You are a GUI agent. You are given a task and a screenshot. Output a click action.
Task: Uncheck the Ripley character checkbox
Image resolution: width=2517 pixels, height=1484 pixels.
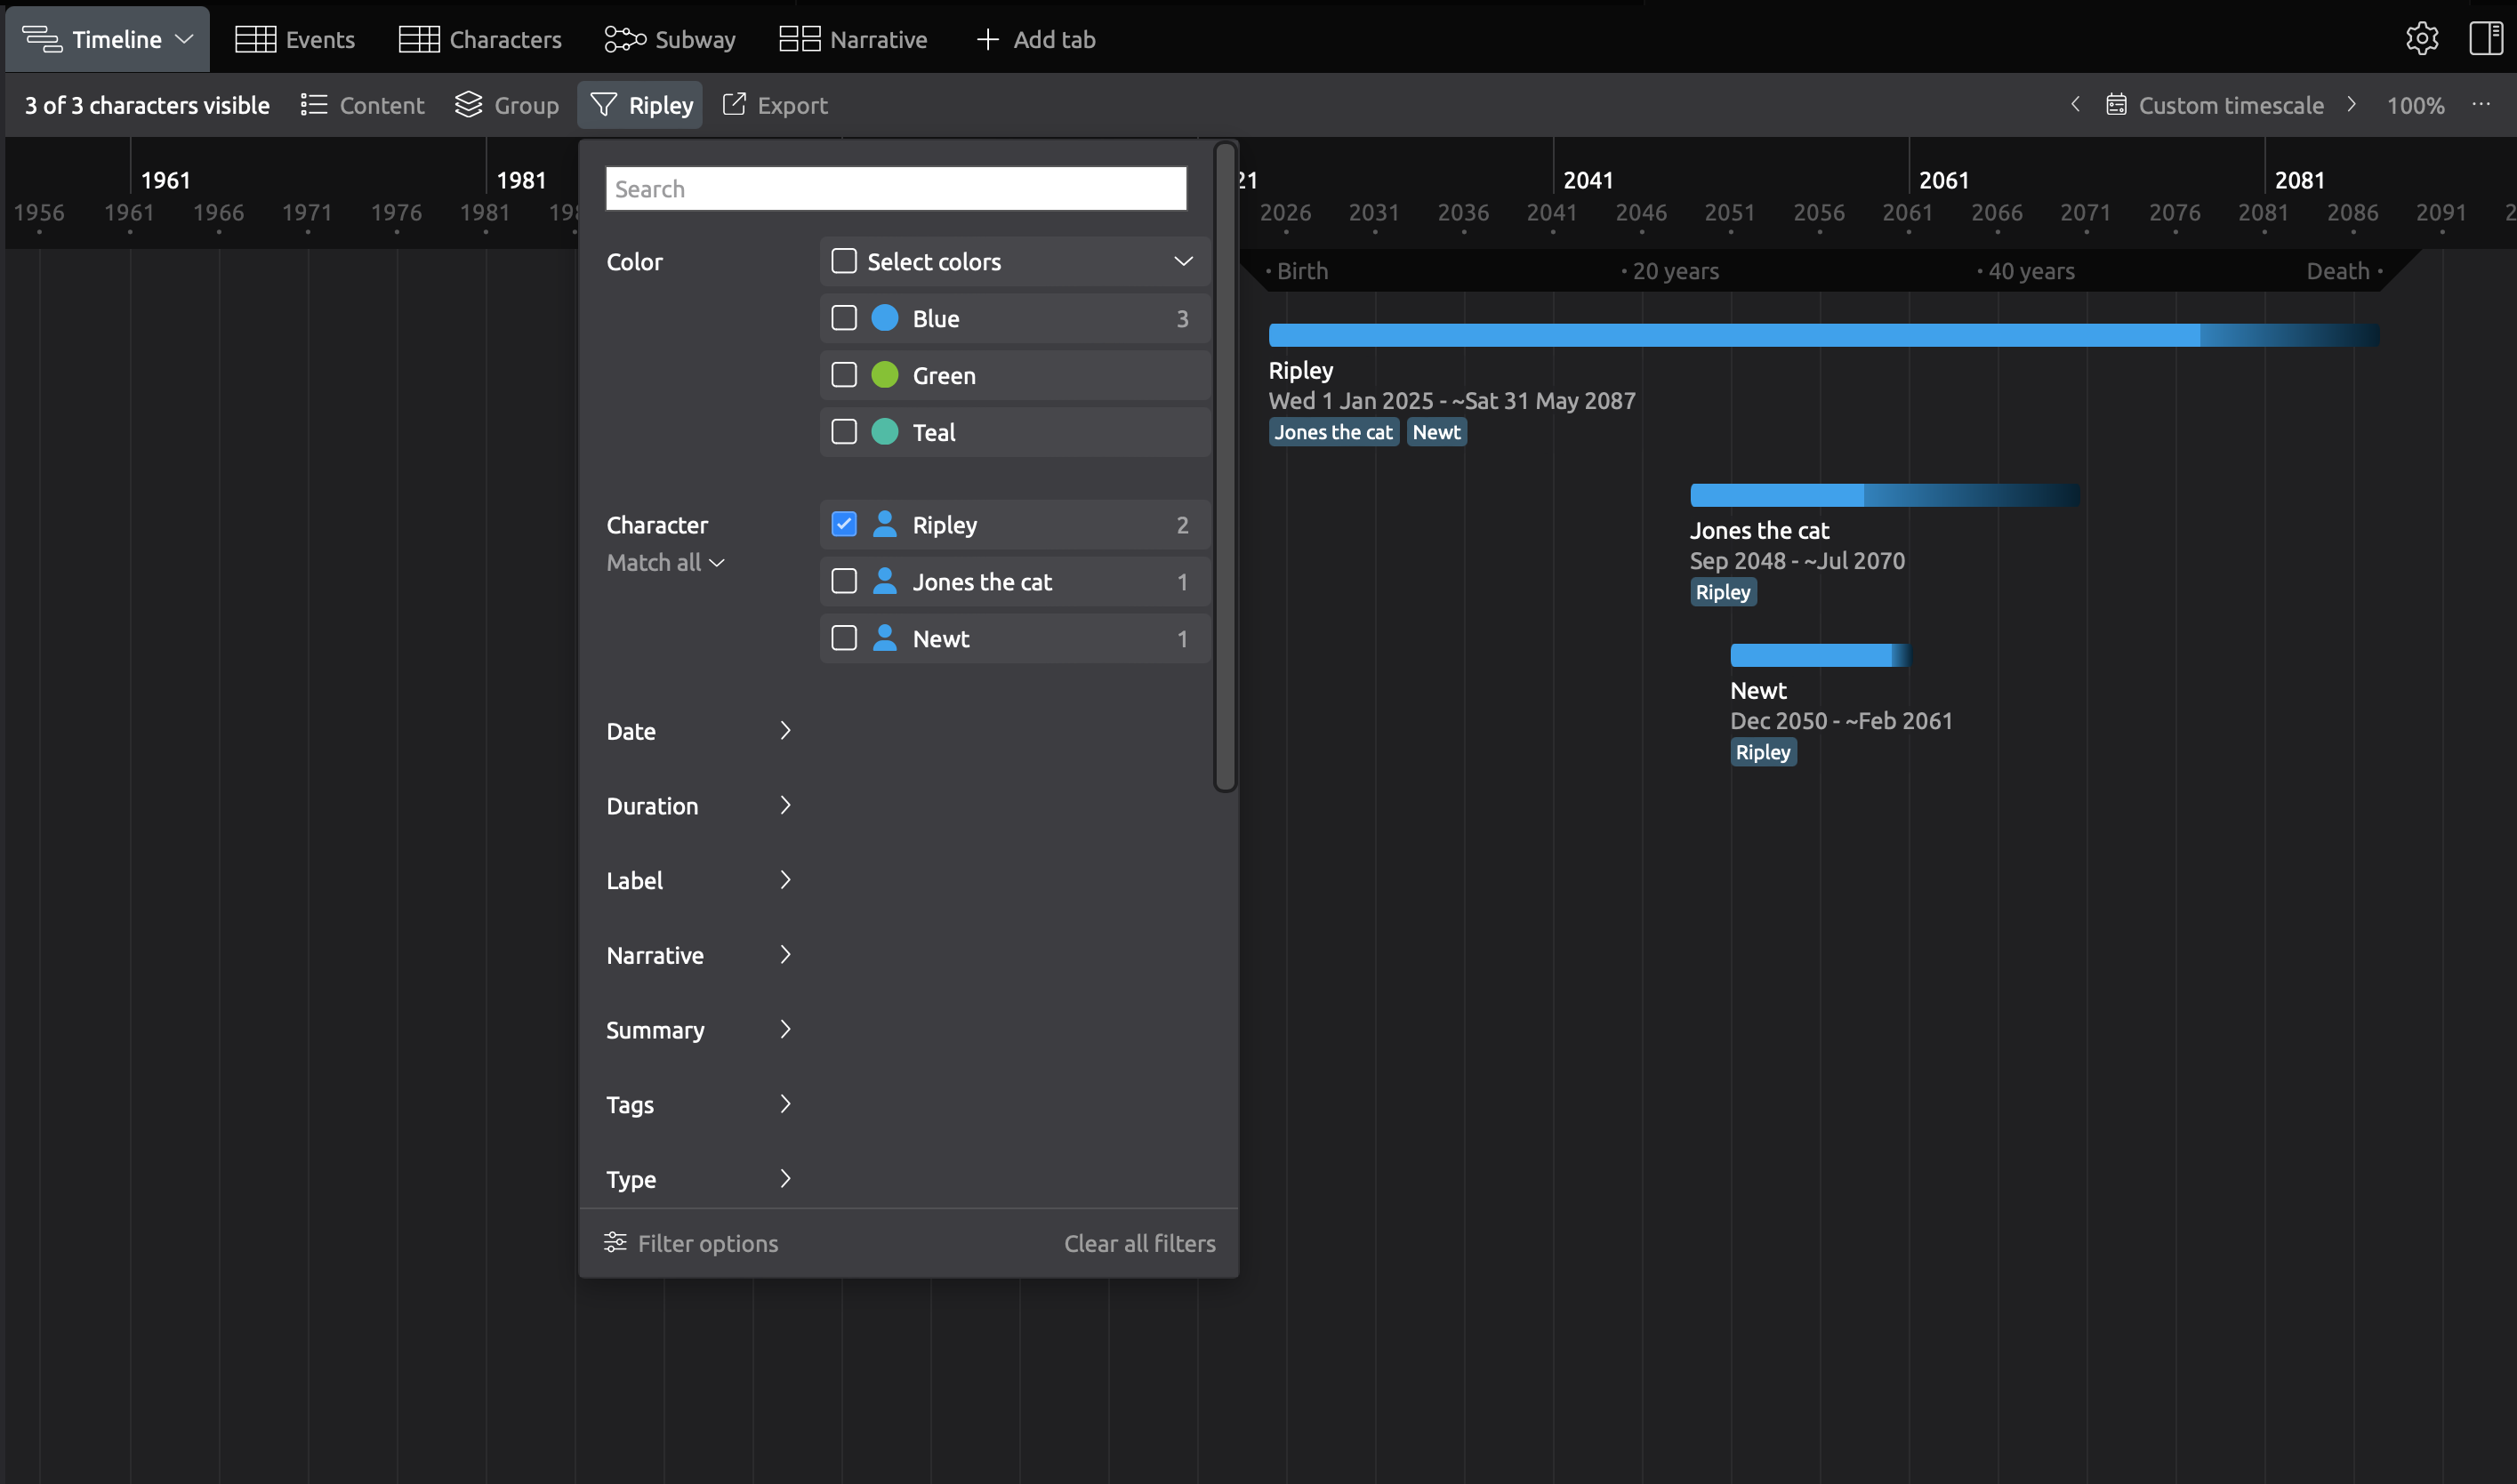coord(844,524)
